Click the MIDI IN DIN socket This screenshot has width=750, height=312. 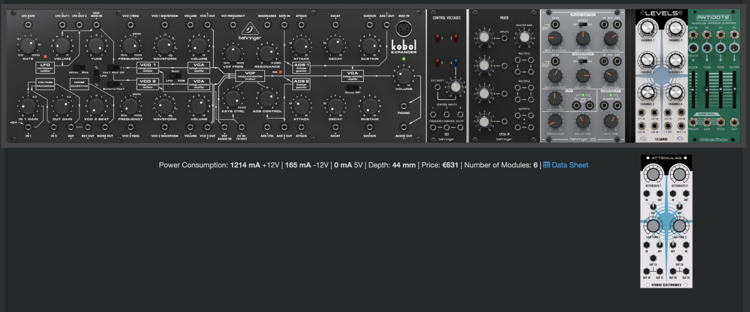[403, 29]
